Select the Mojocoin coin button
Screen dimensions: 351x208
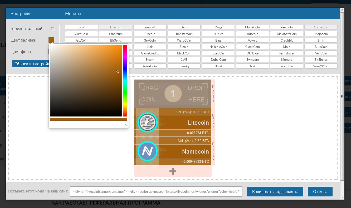coord(321,34)
